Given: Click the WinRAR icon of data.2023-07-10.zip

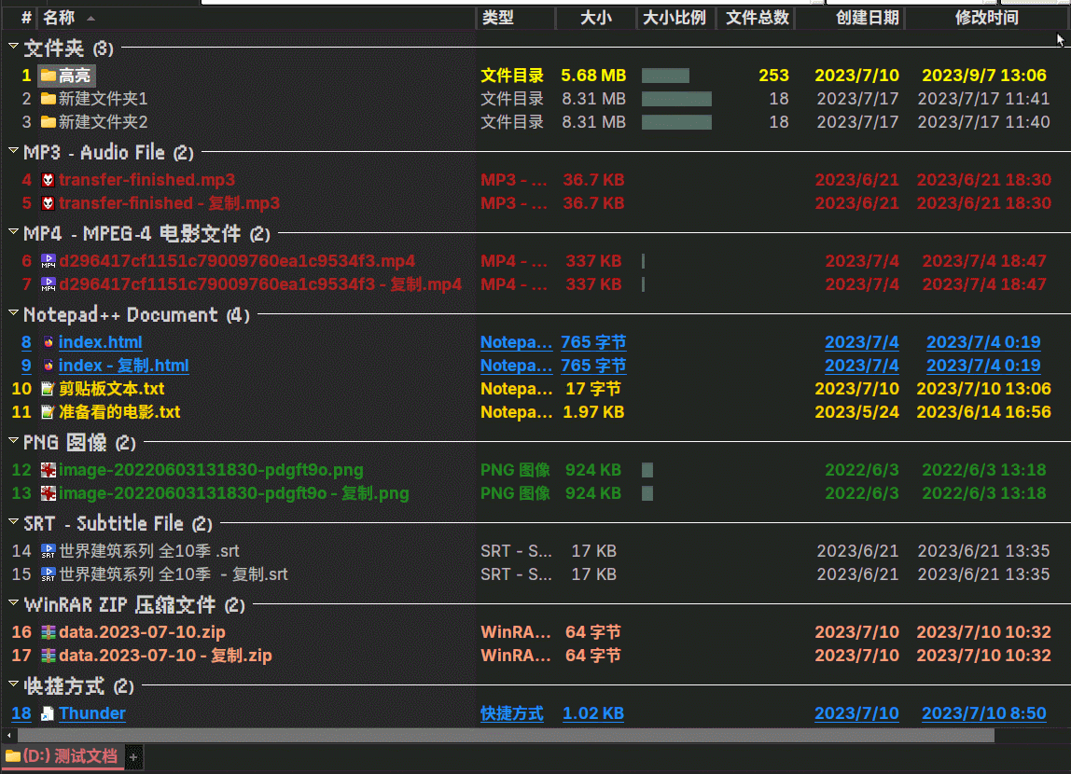Looking at the screenshot, I should coord(48,631).
